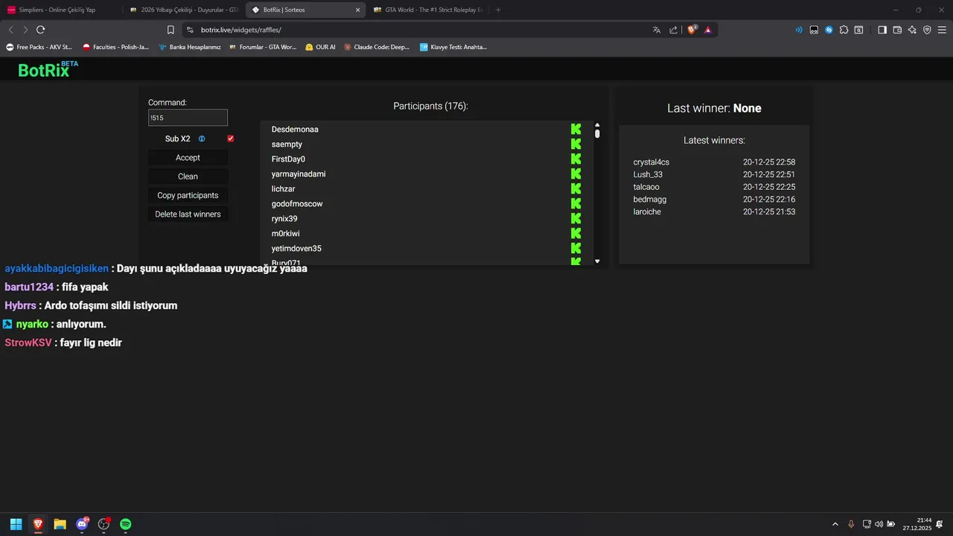Uncheck the Sub X2 checkbox

coord(231,138)
